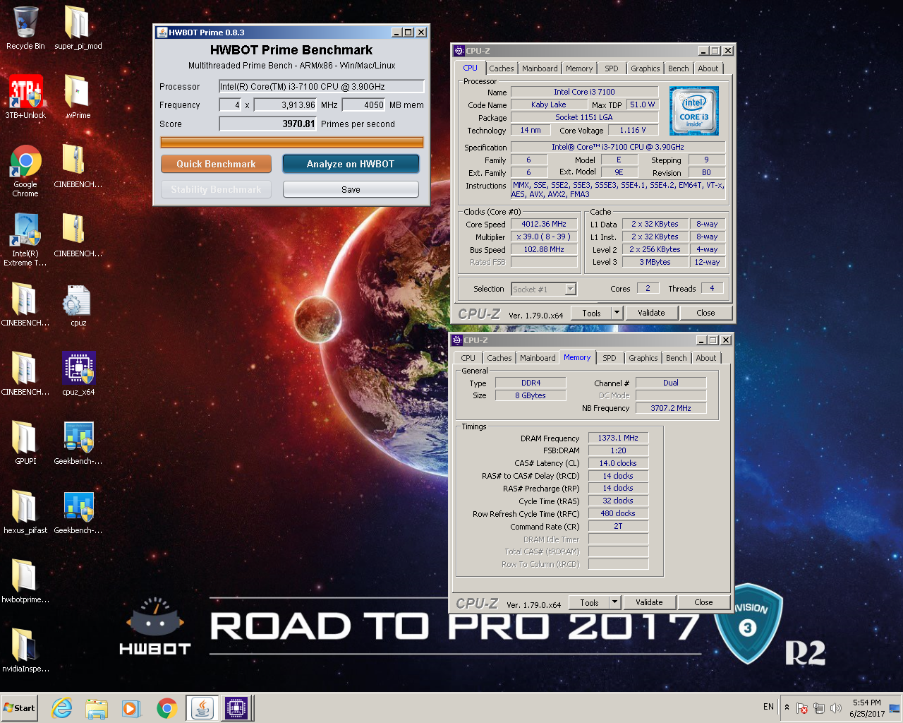Click the Core Speed value 4012.36 MHz
This screenshot has width=903, height=723.
544,224
